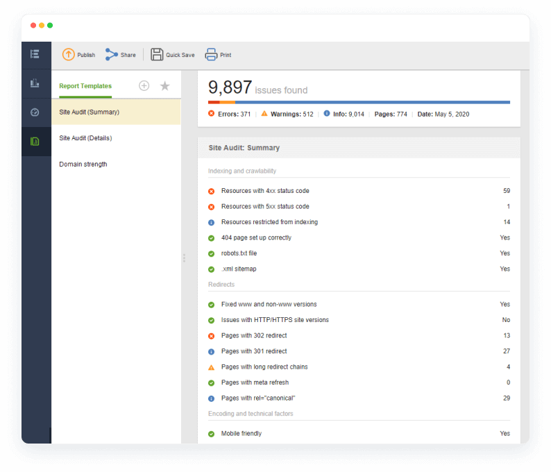Viewport: 551px width, 472px height.
Task: Click '404 page set up correctly' text
Action: pos(256,237)
